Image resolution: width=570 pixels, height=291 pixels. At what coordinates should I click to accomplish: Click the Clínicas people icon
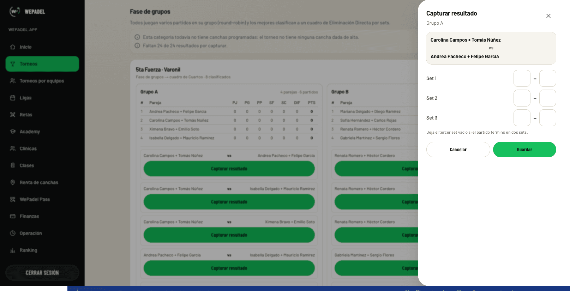(x=13, y=148)
